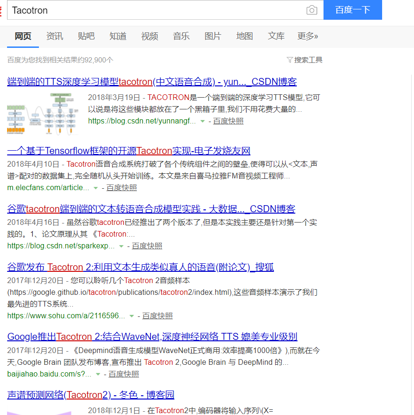Open 百度快照 for the elecfans result
This screenshot has width=414, height=415.
(x=121, y=188)
